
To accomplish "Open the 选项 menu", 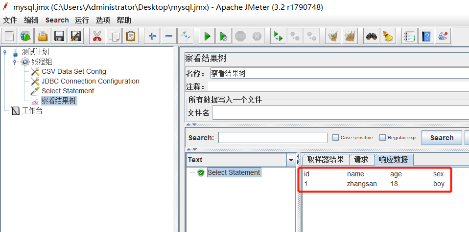I will pyautogui.click(x=103, y=21).
